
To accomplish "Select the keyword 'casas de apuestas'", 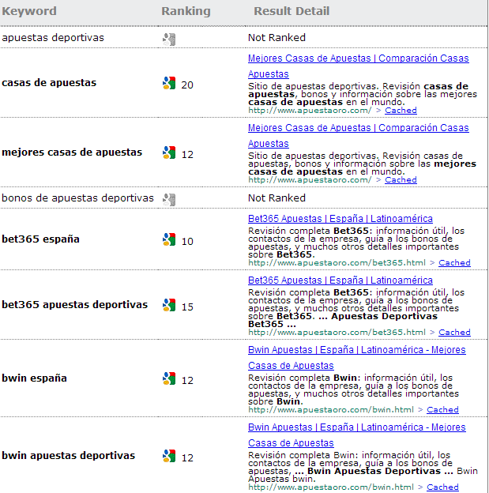I will 49,83.
